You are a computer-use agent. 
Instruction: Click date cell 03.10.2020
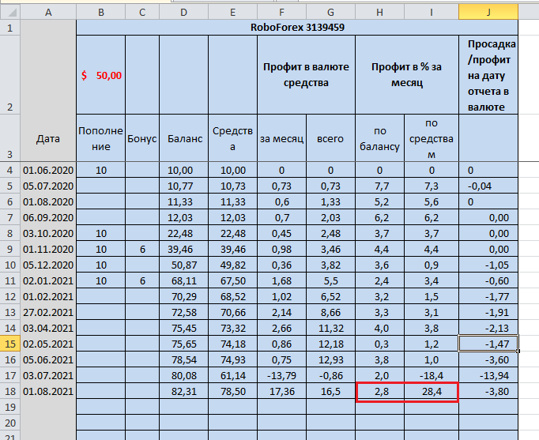(48, 233)
